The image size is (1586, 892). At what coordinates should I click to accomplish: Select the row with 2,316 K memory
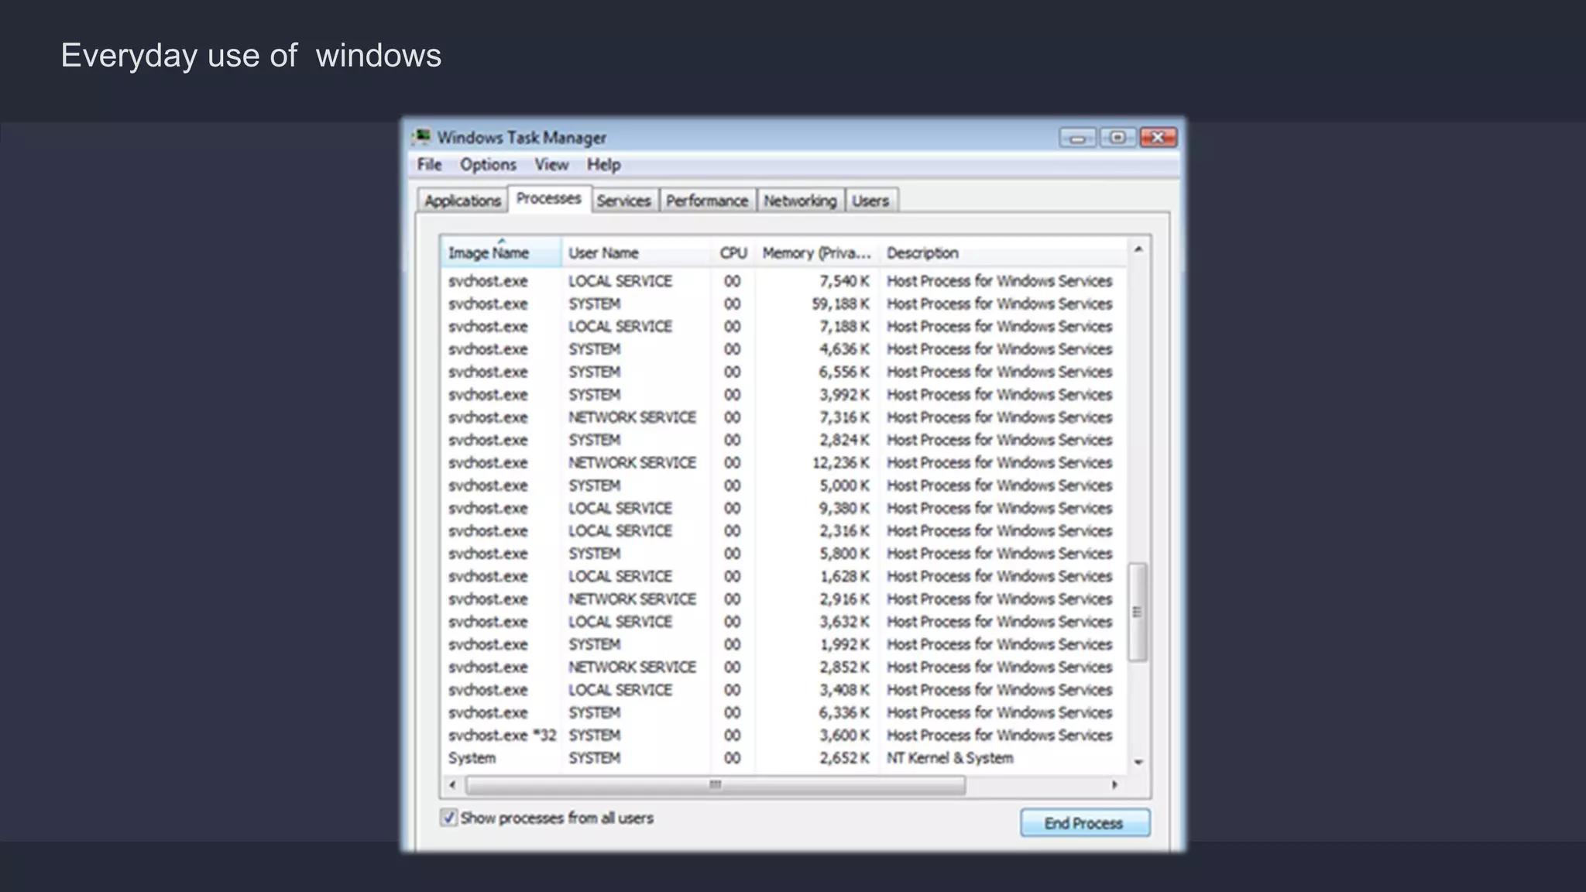coord(784,531)
